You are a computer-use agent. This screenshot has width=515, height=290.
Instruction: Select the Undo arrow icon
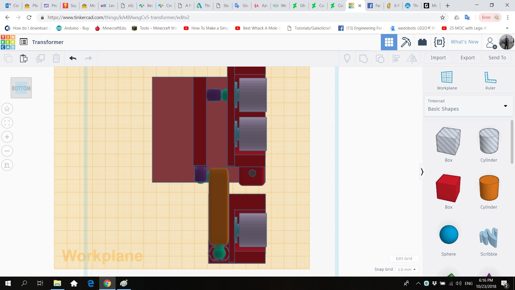73,58
